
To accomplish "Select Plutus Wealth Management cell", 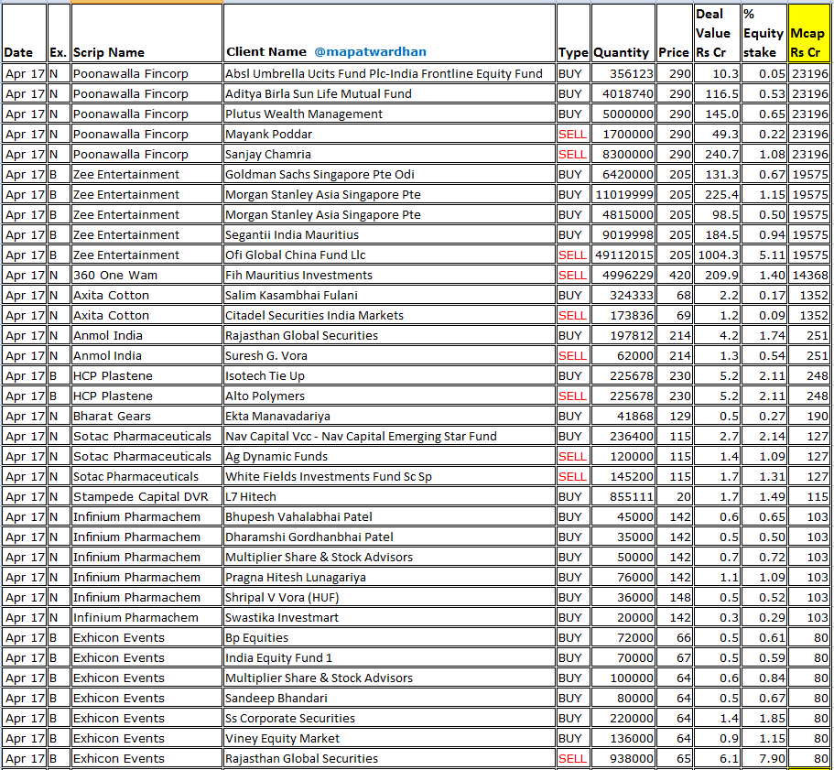I will pyautogui.click(x=389, y=114).
